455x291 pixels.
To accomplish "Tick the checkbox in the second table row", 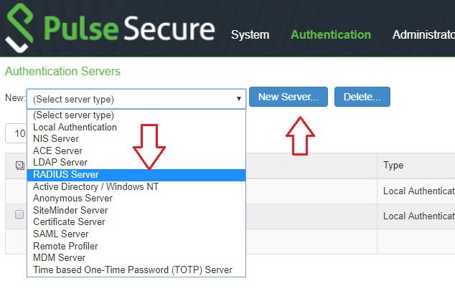I will coord(19,214).
